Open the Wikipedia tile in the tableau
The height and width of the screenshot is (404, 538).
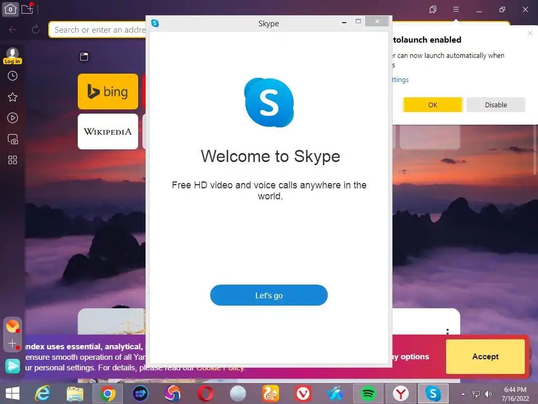(108, 132)
